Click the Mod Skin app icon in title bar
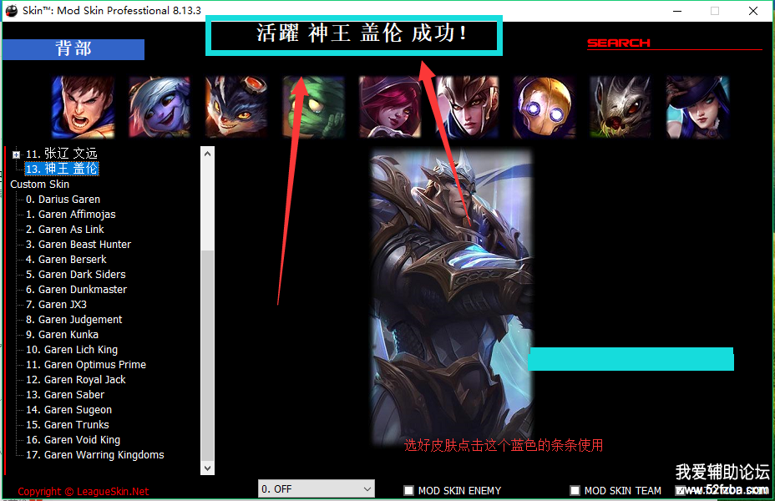Viewport: 775px width, 501px height. (12, 10)
